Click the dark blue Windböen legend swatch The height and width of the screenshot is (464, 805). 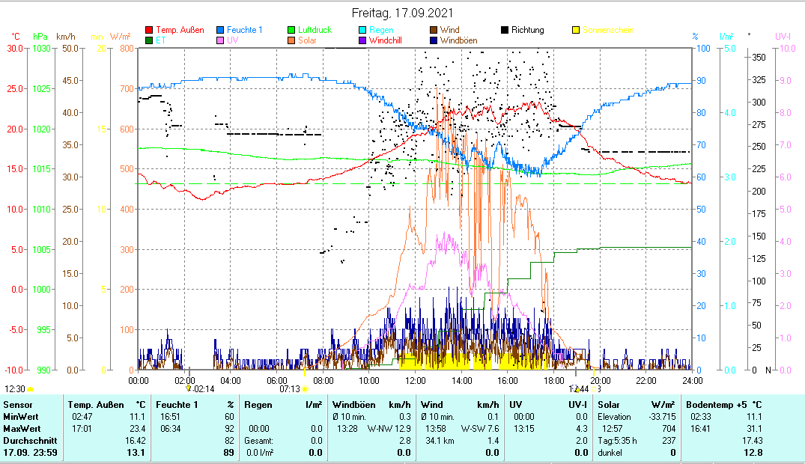tap(434, 40)
